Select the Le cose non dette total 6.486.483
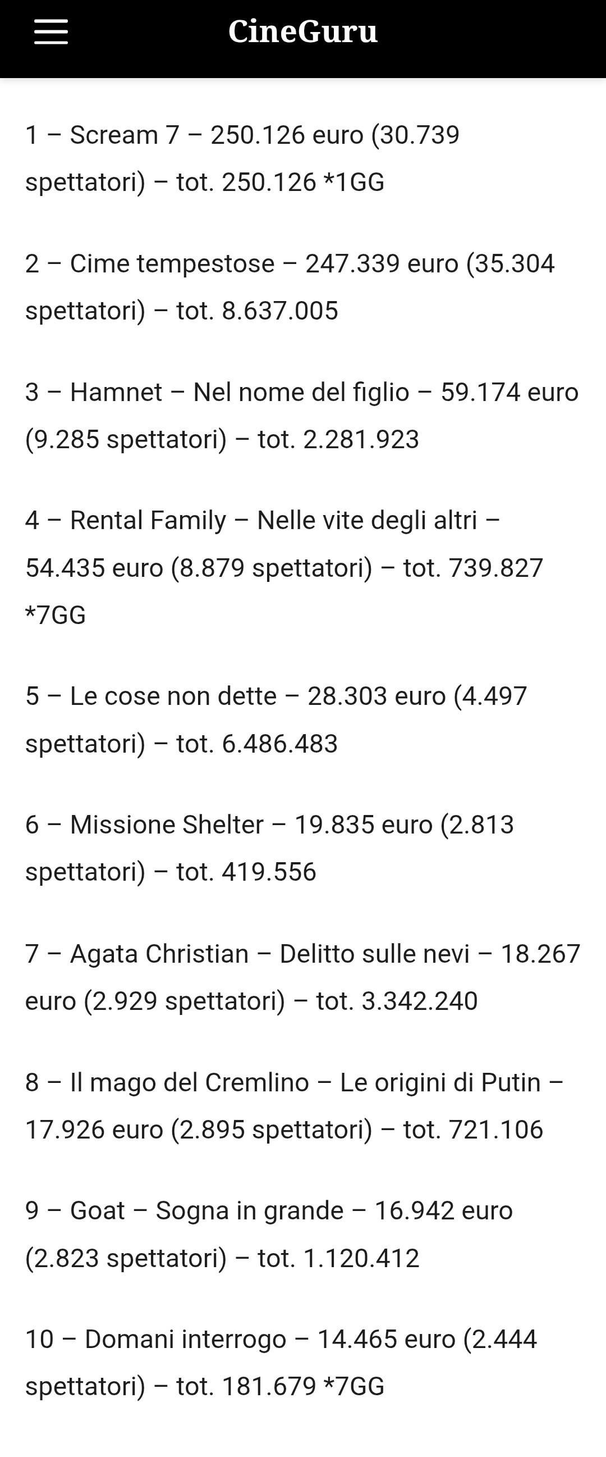606x1457 pixels. point(257,743)
